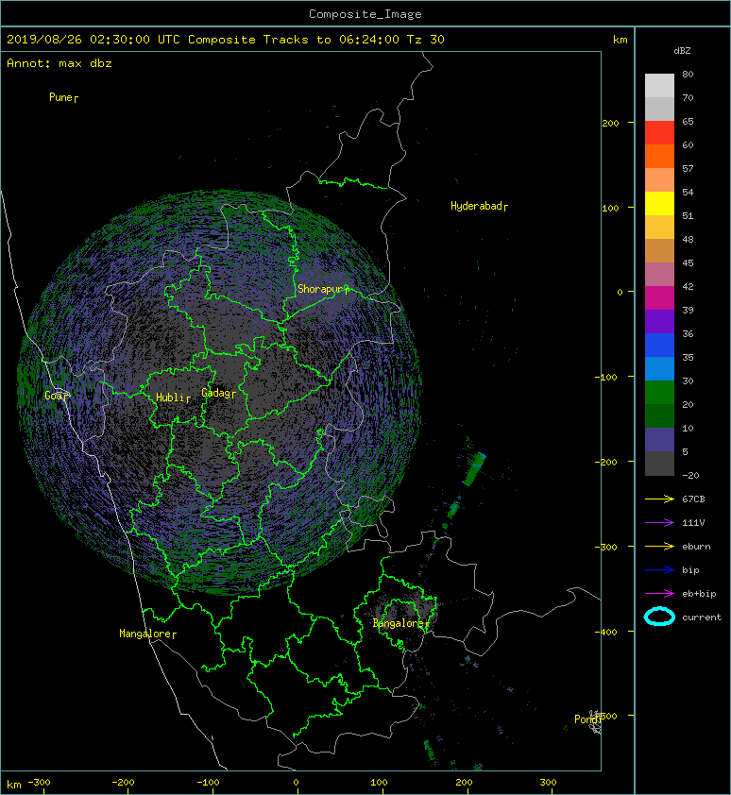Click the 'Annot: max dbz' label
This screenshot has width=731, height=795.
pyautogui.click(x=59, y=63)
